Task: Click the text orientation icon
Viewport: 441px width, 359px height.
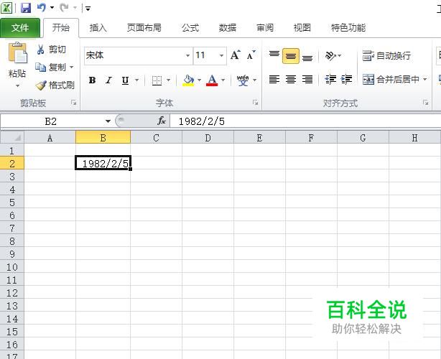Action: pos(330,56)
